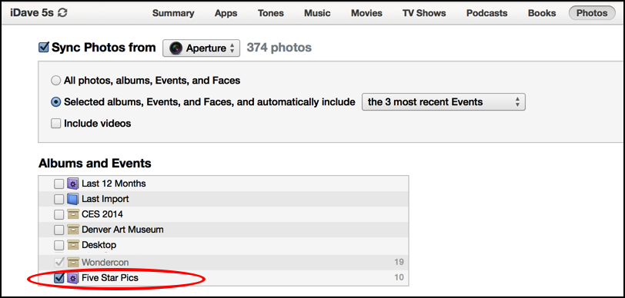This screenshot has width=625, height=298.
Task: Select the Denver Art Museum row
Action: coord(223,230)
